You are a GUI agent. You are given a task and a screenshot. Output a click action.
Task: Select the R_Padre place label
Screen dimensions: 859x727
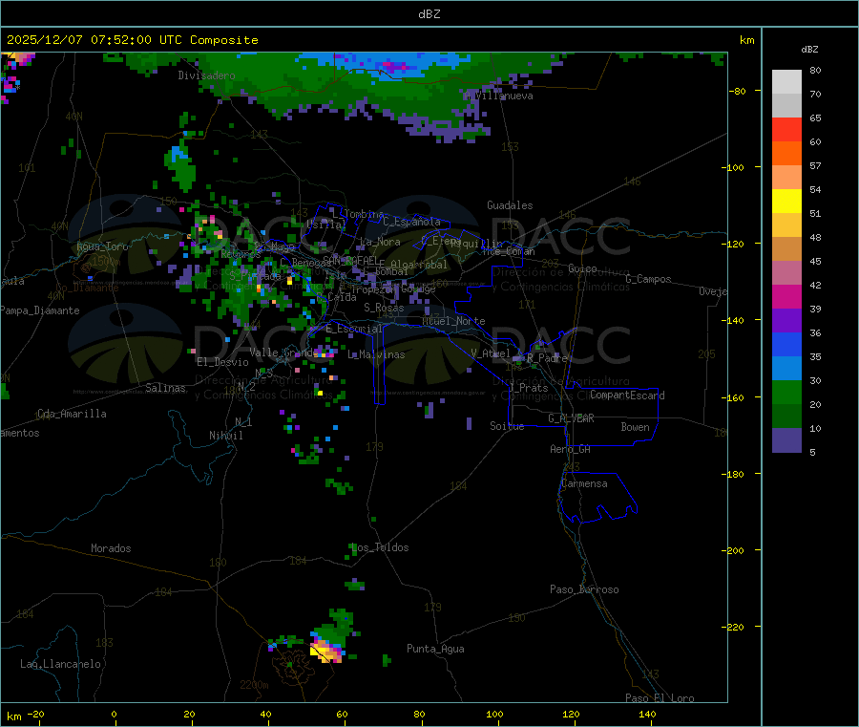pos(547,358)
